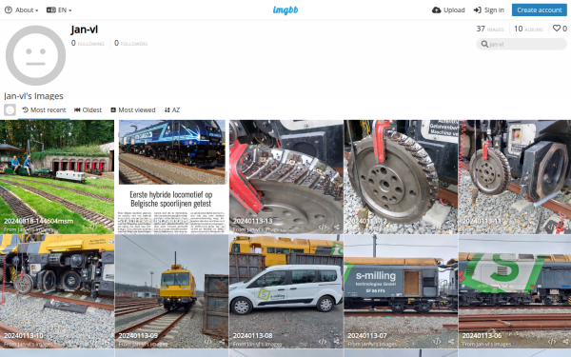This screenshot has height=357, width=571.
Task: Select the Most viewed sort tab
Action: 133,110
